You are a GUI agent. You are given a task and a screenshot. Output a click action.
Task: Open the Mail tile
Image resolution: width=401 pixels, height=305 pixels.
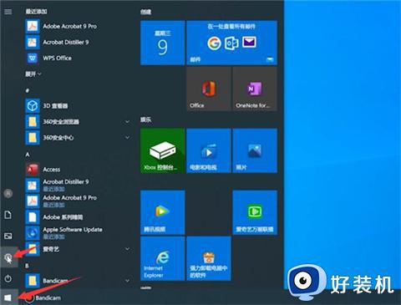click(231, 43)
